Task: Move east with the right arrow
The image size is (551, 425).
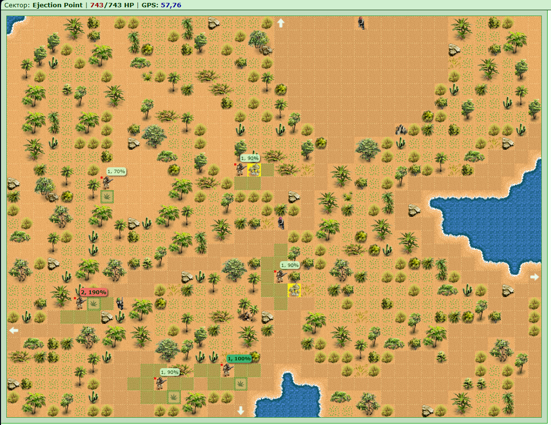Action: click(x=534, y=277)
